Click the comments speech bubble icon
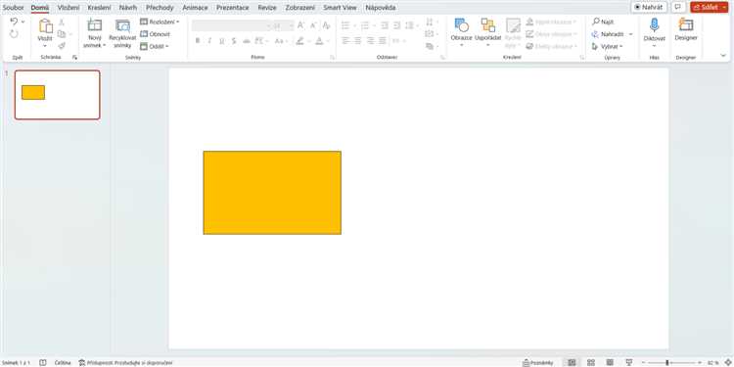Image resolution: width=734 pixels, height=367 pixels. click(677, 7)
